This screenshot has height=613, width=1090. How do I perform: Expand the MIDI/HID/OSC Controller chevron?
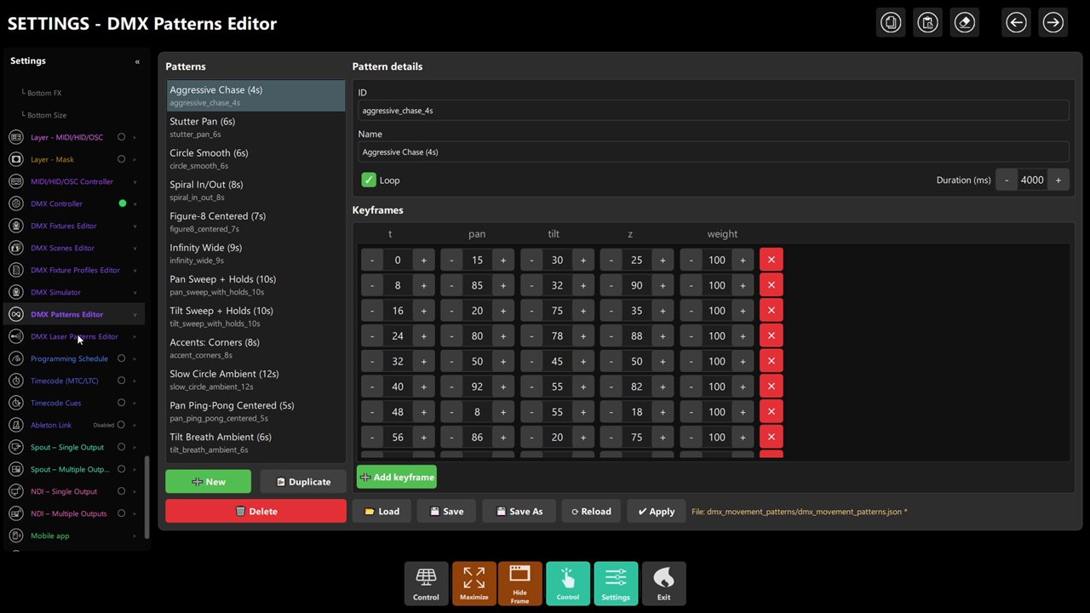[135, 181]
